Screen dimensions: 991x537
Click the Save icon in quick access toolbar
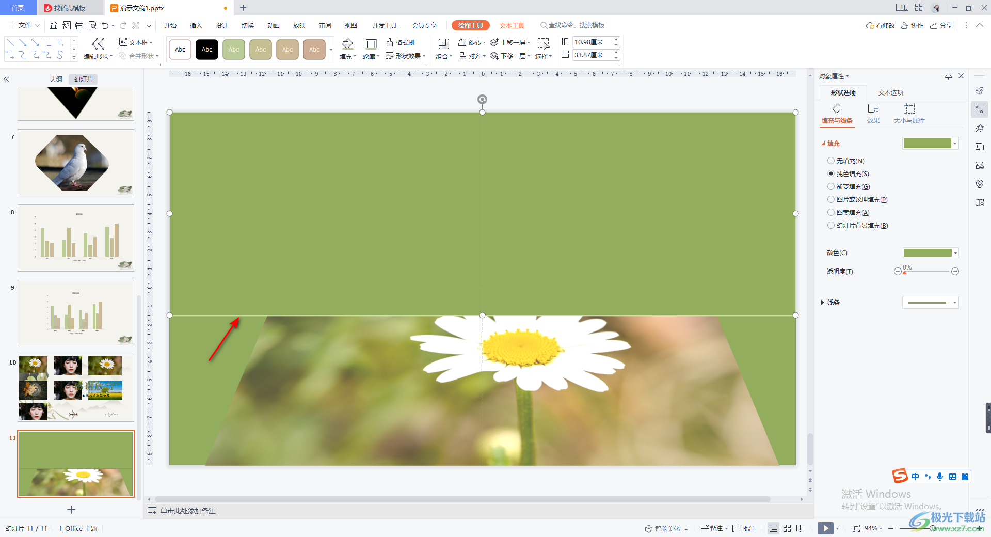tap(53, 25)
